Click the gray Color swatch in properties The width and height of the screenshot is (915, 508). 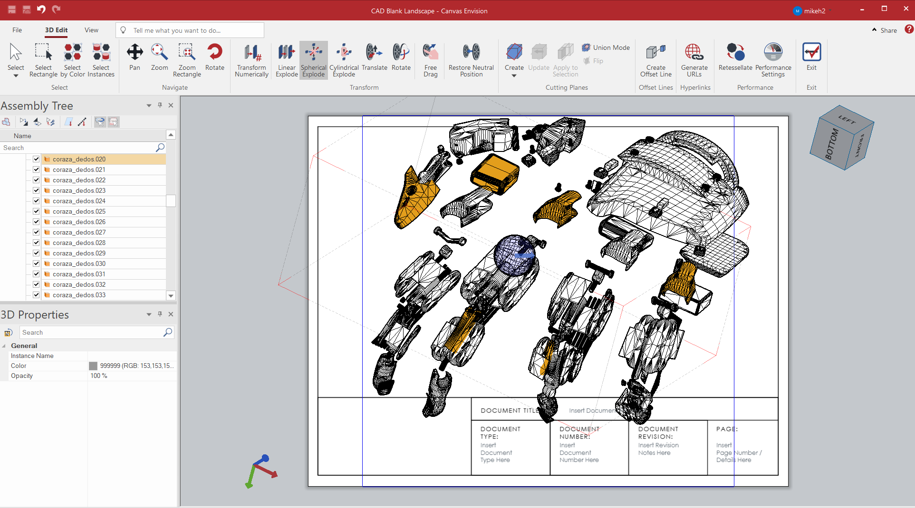[93, 366]
